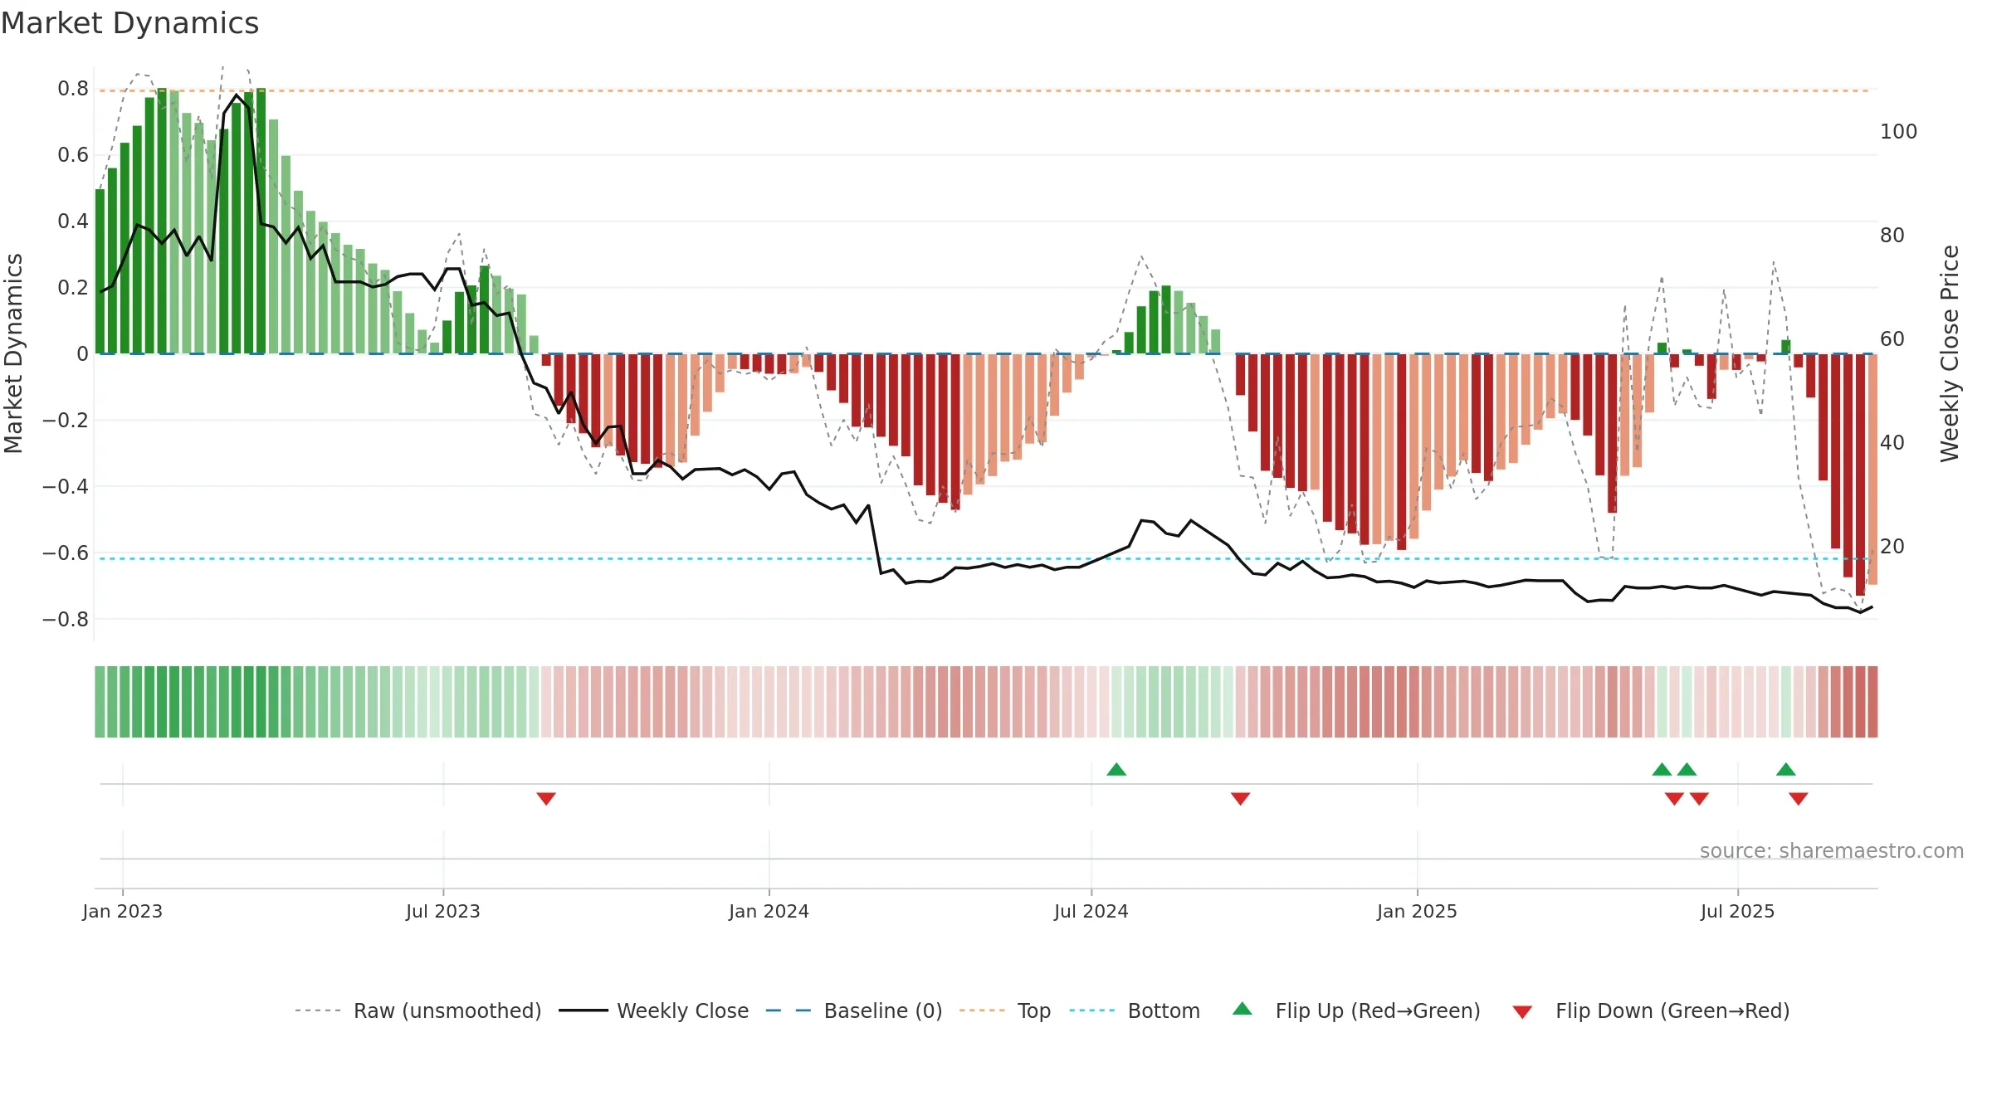Viewport: 1992px width, 1120px height.
Task: Click the 20 right axis tick label
Action: (x=1892, y=547)
